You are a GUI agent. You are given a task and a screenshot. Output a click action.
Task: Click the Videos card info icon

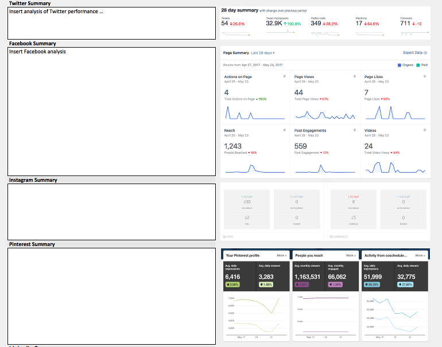425,130
